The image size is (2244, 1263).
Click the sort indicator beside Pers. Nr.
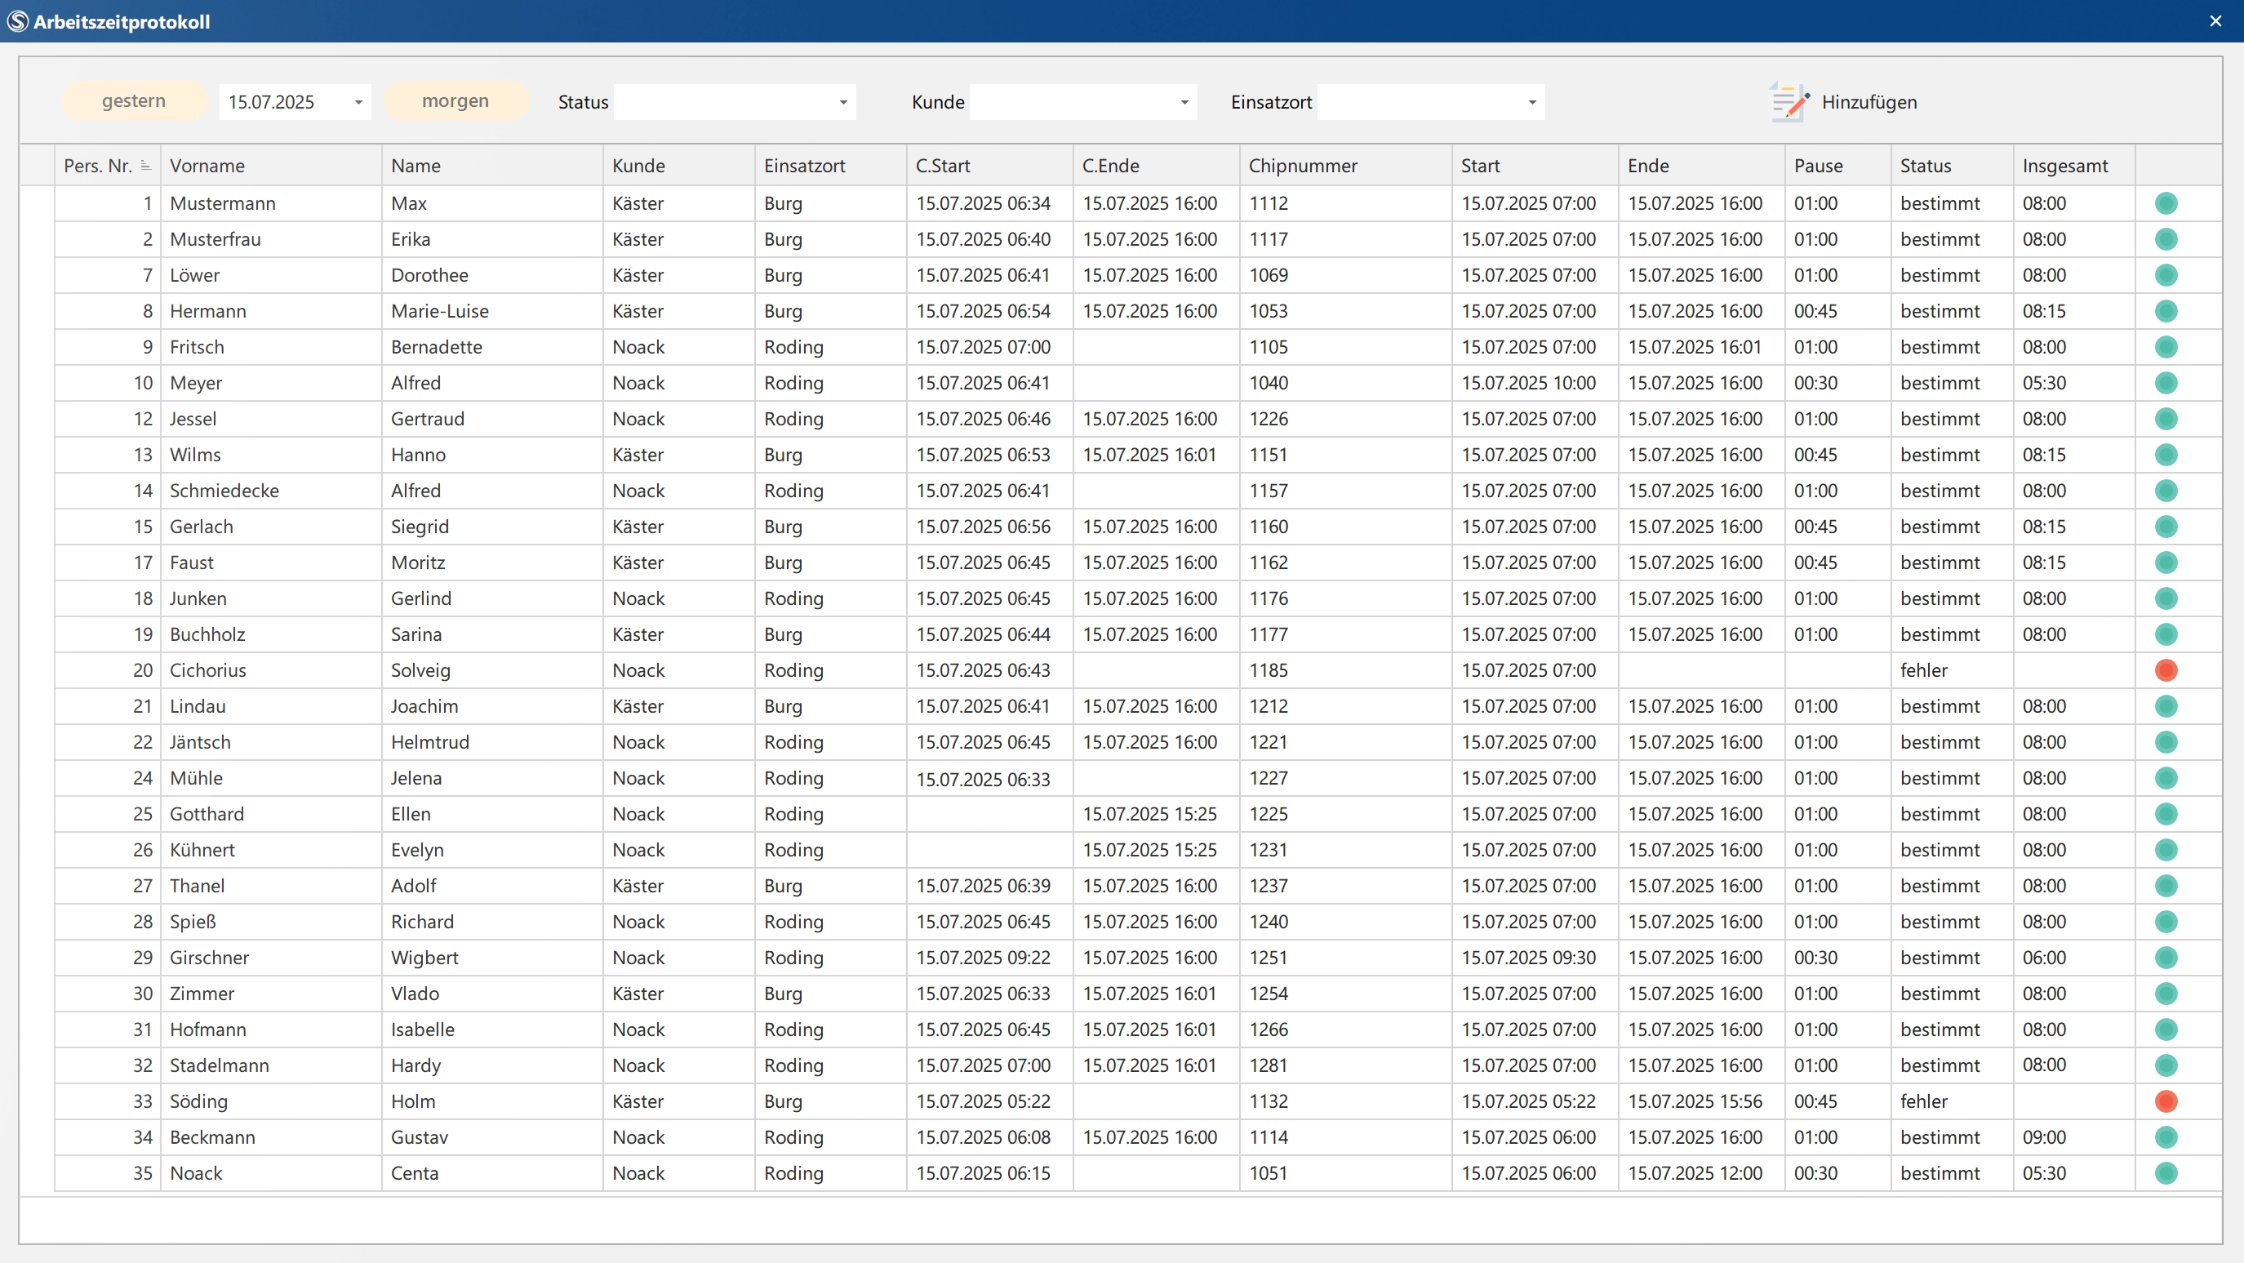[145, 166]
